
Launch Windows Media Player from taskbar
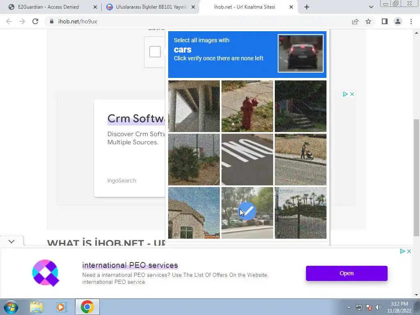(x=61, y=307)
